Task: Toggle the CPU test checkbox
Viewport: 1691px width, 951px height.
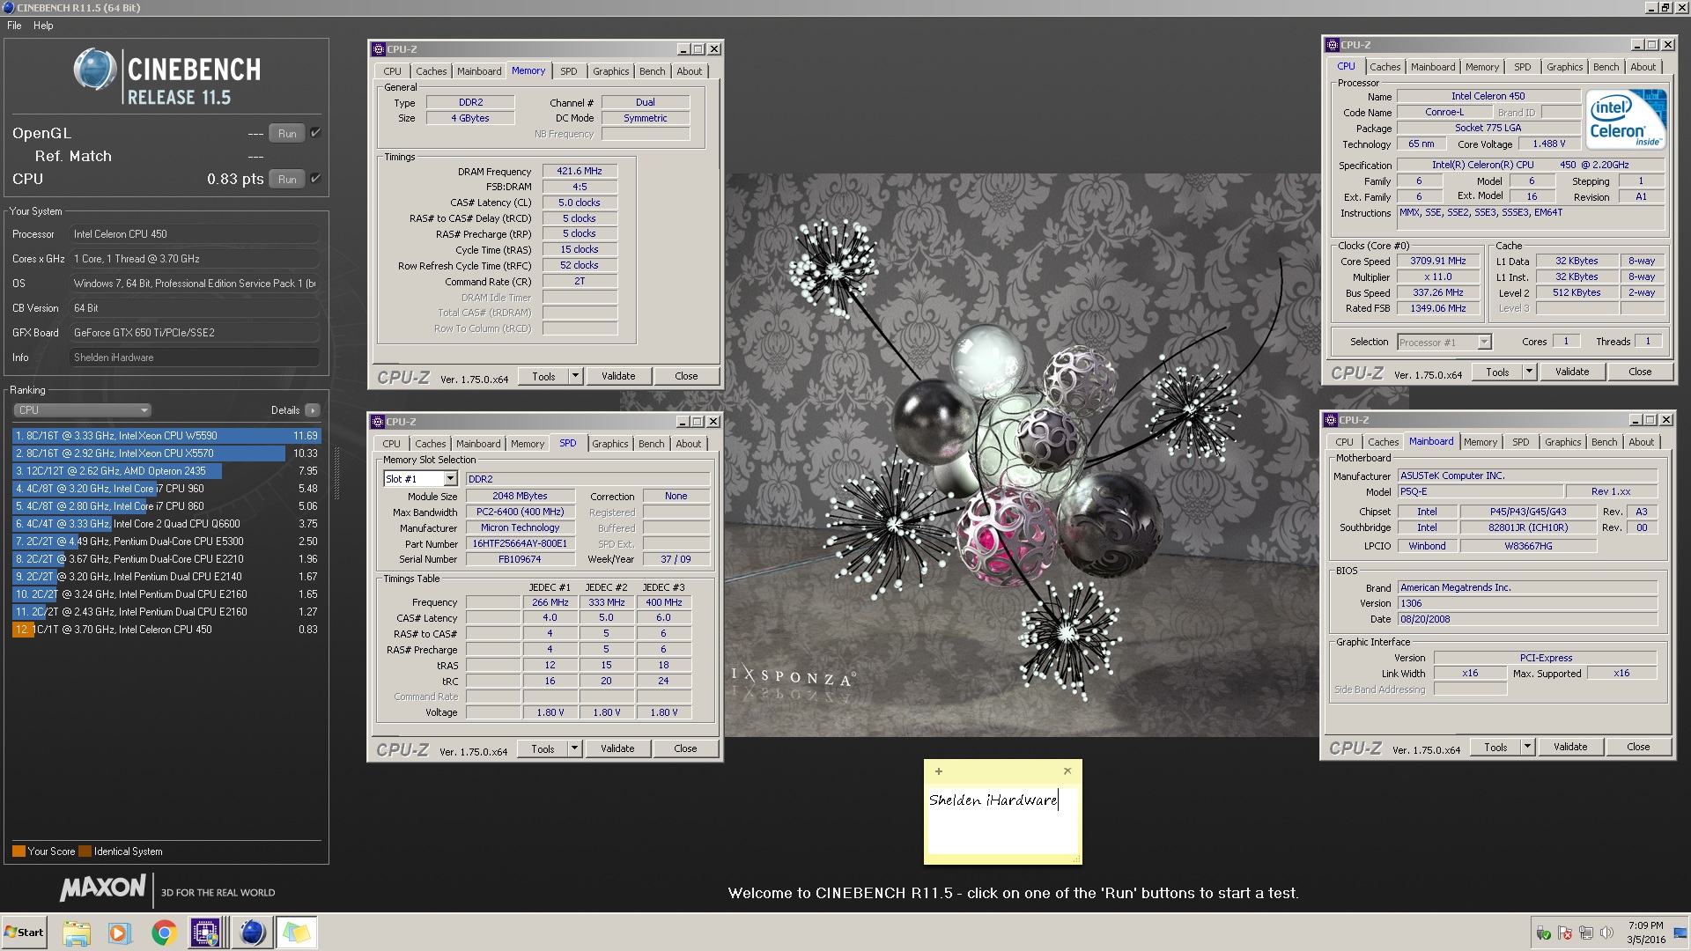Action: [x=315, y=179]
